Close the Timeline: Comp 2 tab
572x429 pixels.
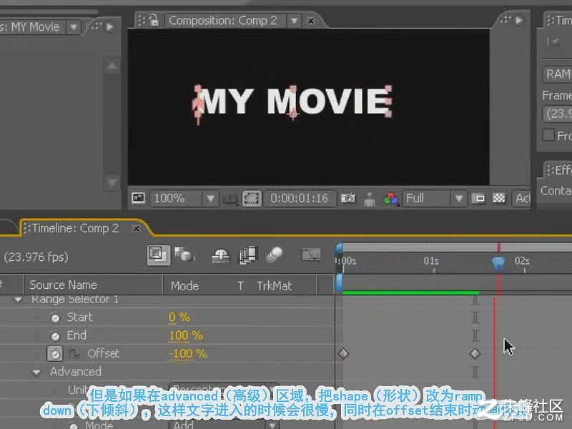[x=136, y=229]
